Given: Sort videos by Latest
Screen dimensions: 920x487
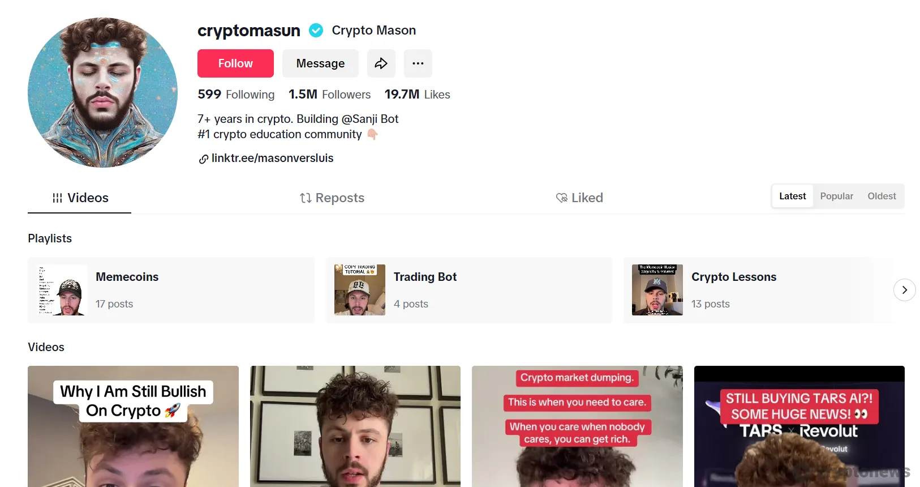Looking at the screenshot, I should [x=792, y=196].
